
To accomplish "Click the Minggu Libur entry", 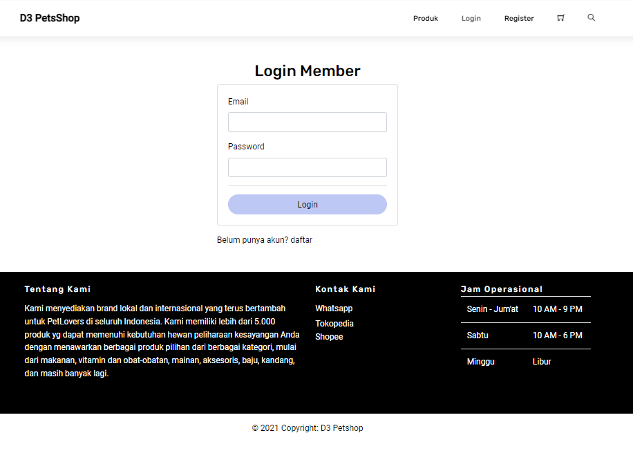I will pyautogui.click(x=525, y=361).
